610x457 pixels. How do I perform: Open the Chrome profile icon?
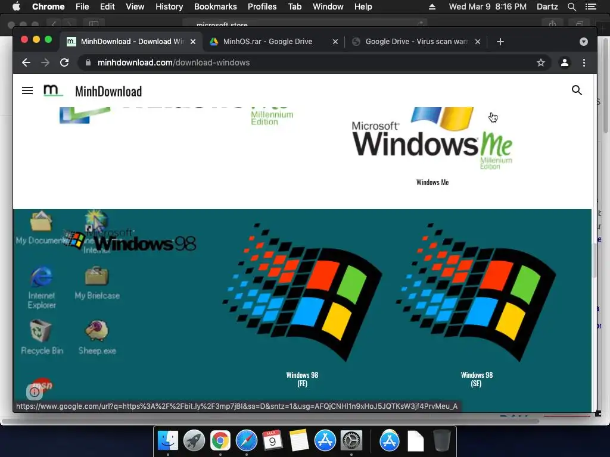(565, 62)
